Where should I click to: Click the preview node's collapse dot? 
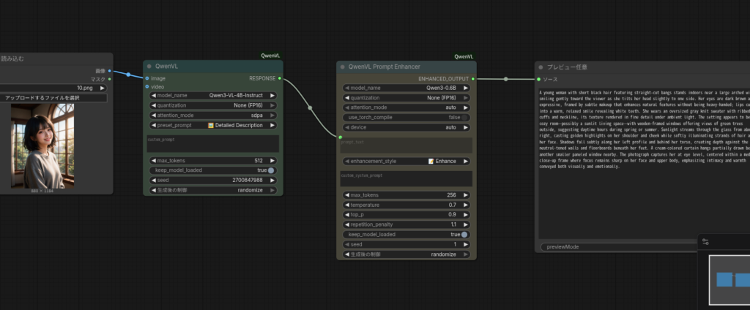[541, 67]
